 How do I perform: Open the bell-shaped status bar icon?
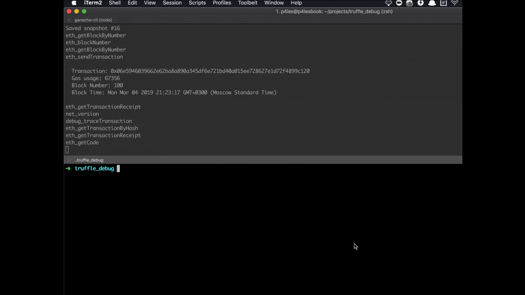tap(432, 3)
